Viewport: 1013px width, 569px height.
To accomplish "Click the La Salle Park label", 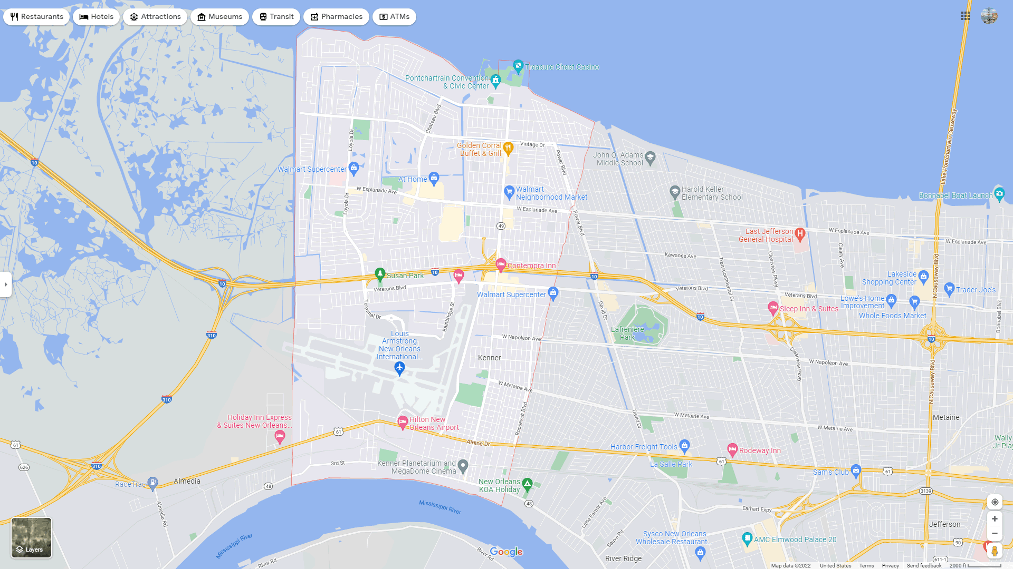I will (x=671, y=464).
